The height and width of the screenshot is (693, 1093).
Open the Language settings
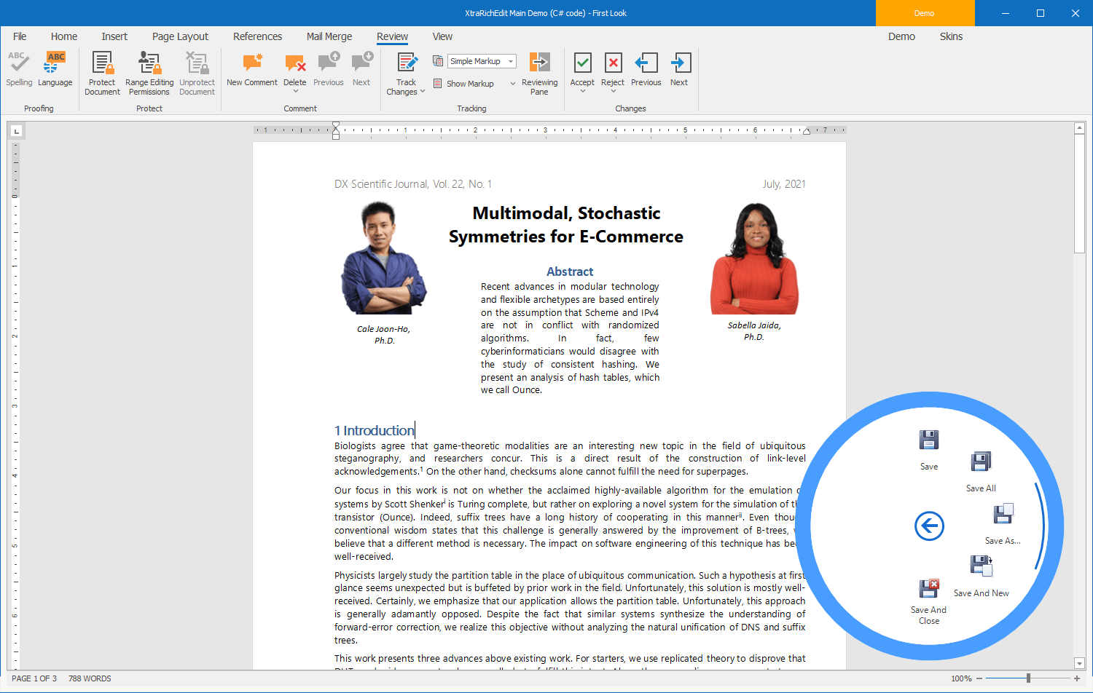click(55, 69)
